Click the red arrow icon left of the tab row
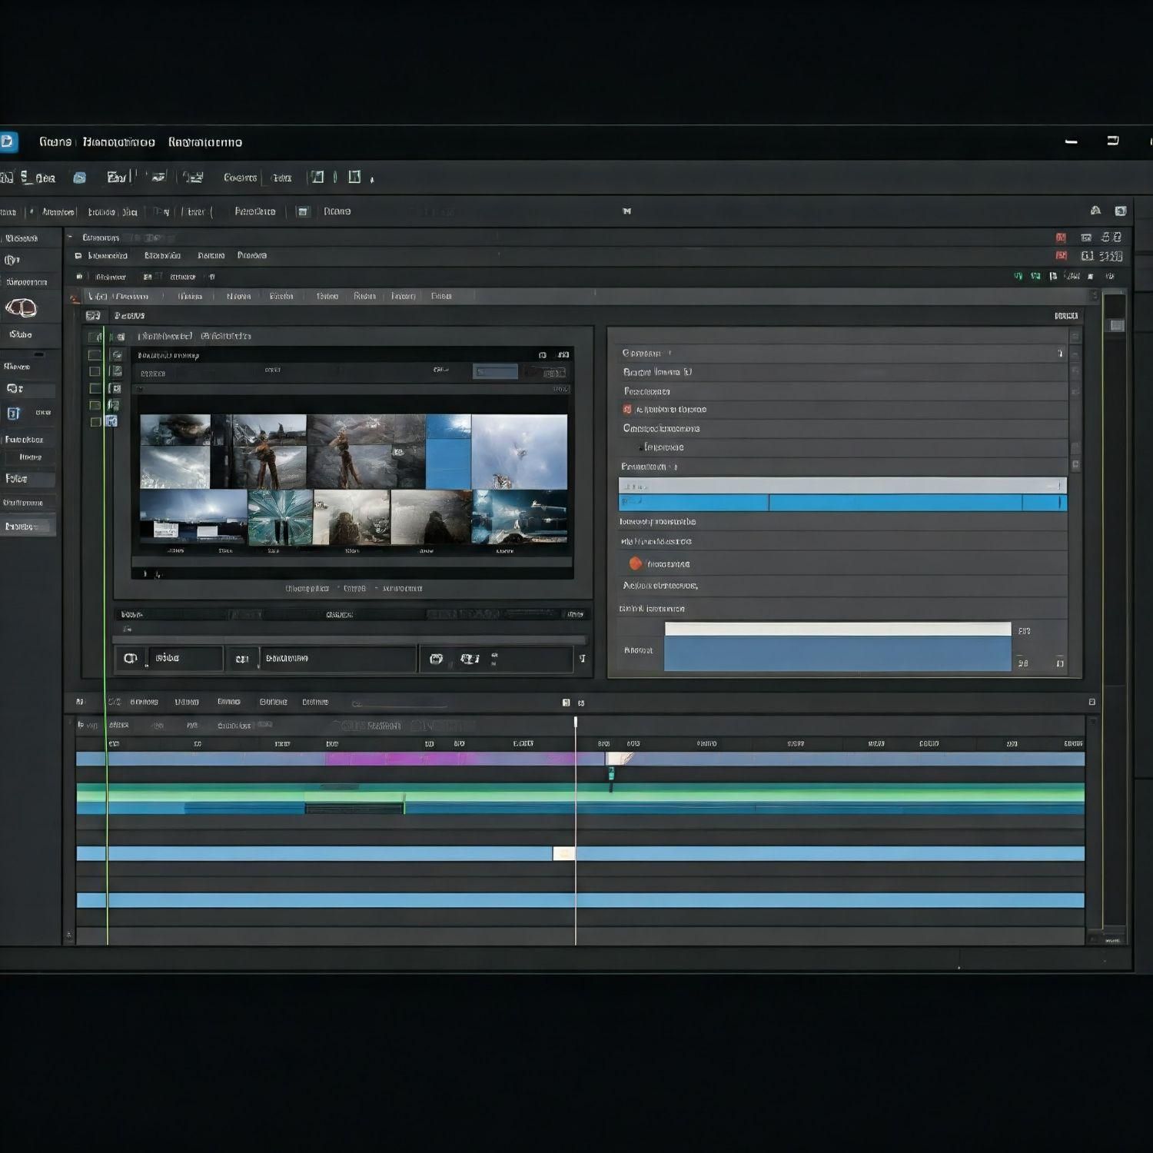1153x1153 pixels. point(75,297)
